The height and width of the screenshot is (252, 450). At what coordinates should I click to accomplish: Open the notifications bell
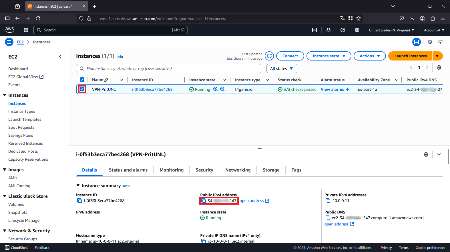328,30
